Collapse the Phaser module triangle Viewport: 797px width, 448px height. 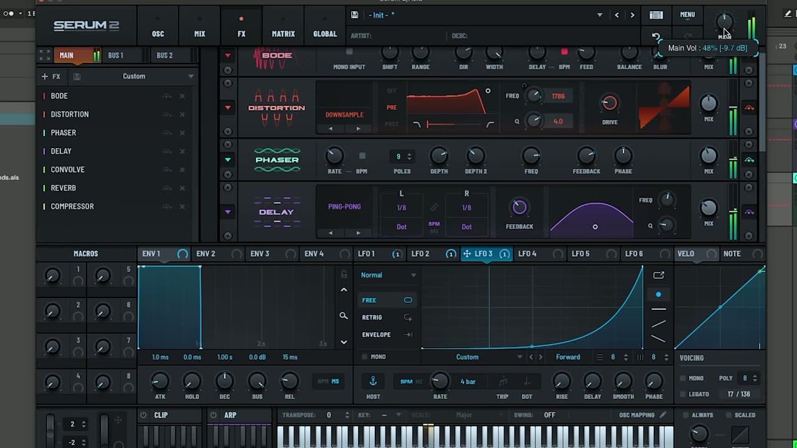[x=228, y=160]
